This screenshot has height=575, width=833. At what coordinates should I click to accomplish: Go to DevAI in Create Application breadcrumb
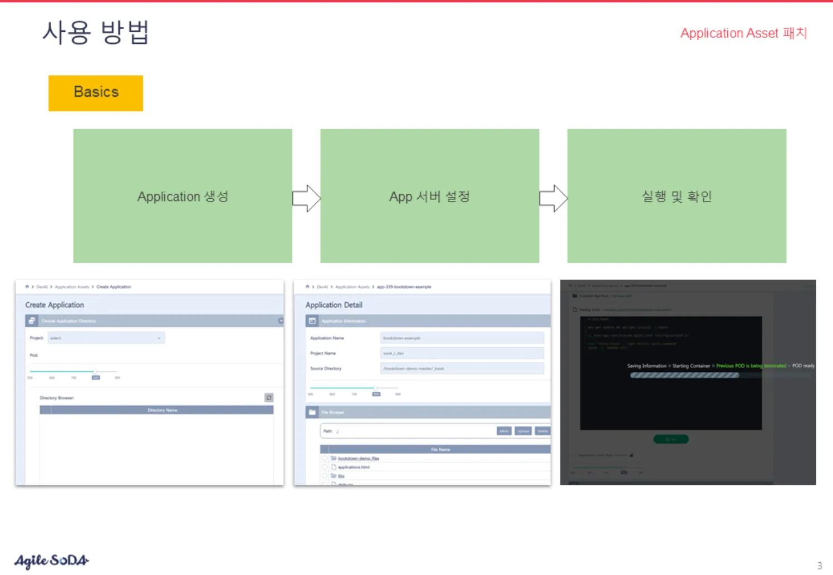click(x=42, y=287)
